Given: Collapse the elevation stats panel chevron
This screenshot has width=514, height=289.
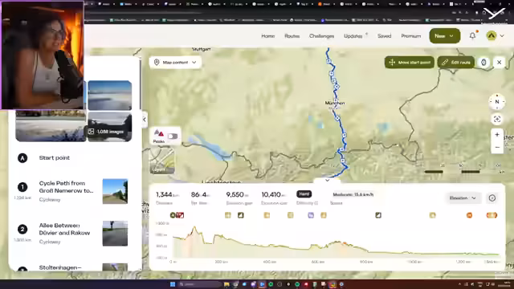Looking at the screenshot, I should click(x=327, y=180).
